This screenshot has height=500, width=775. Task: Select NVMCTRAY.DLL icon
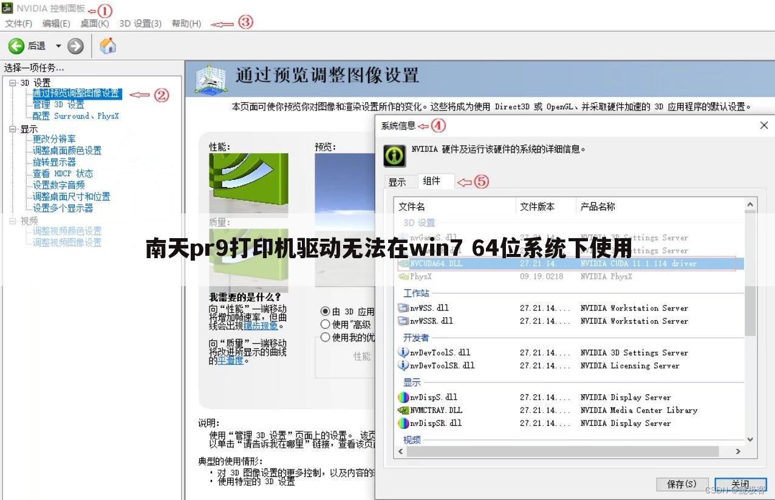(x=403, y=410)
